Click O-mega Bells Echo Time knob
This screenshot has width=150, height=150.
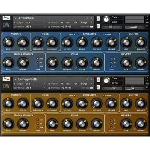[x=52, y=124]
